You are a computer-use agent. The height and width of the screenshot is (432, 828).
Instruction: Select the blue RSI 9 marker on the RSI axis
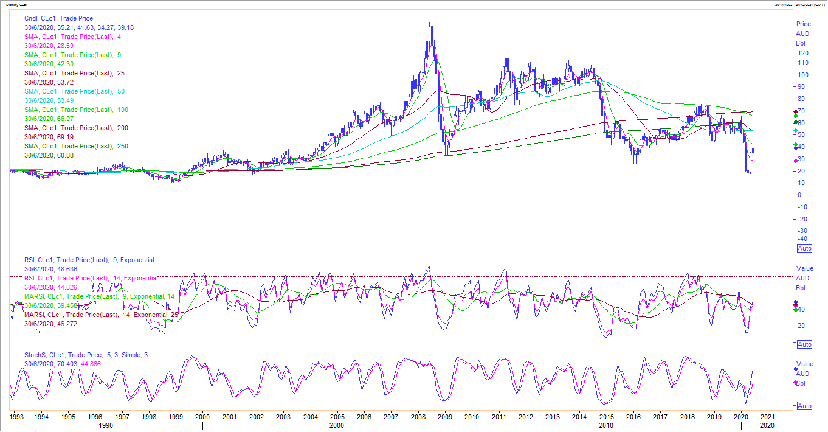(796, 302)
